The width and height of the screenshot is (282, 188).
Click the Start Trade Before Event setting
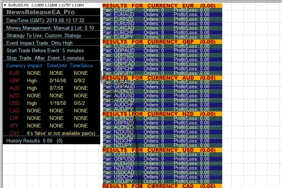point(45,50)
